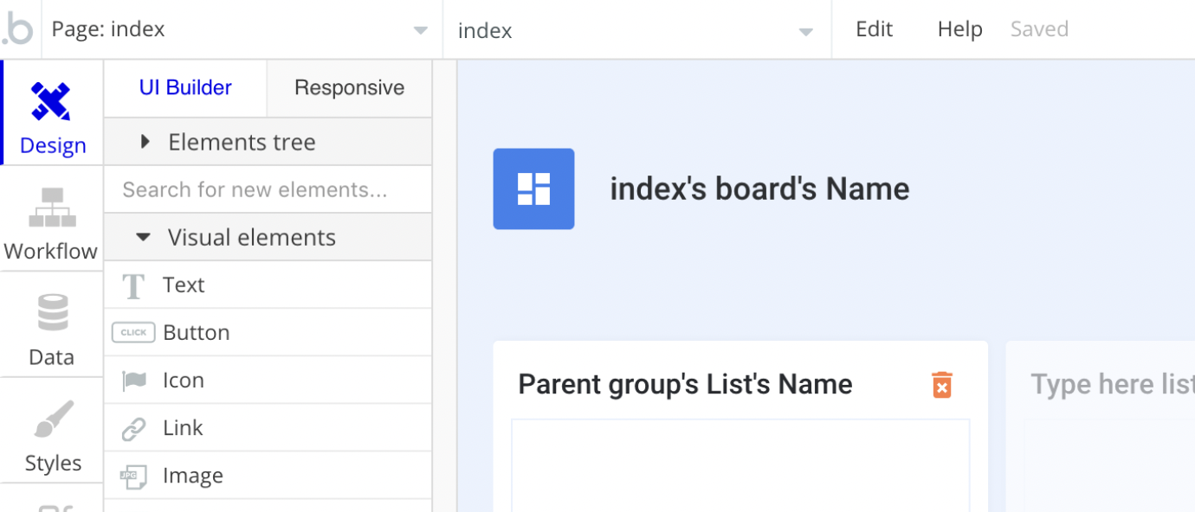Screen dimensions: 1195x512
Task: Open the Page: index dropdown
Action: tap(239, 29)
